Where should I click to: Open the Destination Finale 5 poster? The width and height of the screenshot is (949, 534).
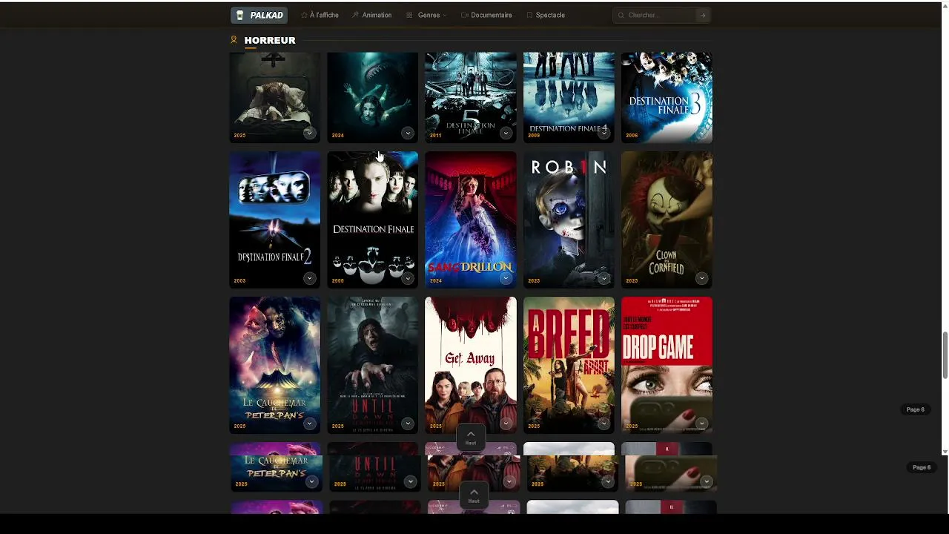(x=471, y=97)
